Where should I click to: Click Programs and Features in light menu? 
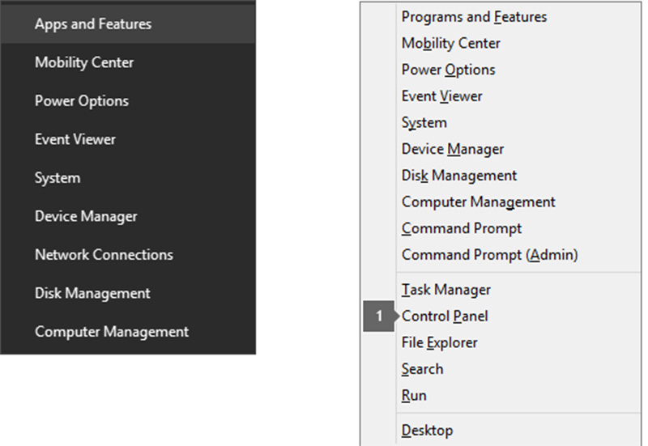coord(474,17)
